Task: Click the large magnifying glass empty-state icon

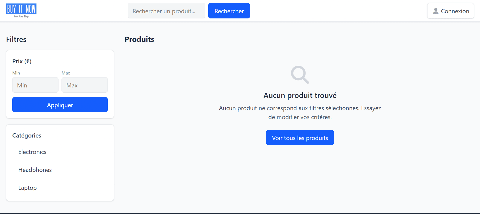Action: pyautogui.click(x=300, y=74)
